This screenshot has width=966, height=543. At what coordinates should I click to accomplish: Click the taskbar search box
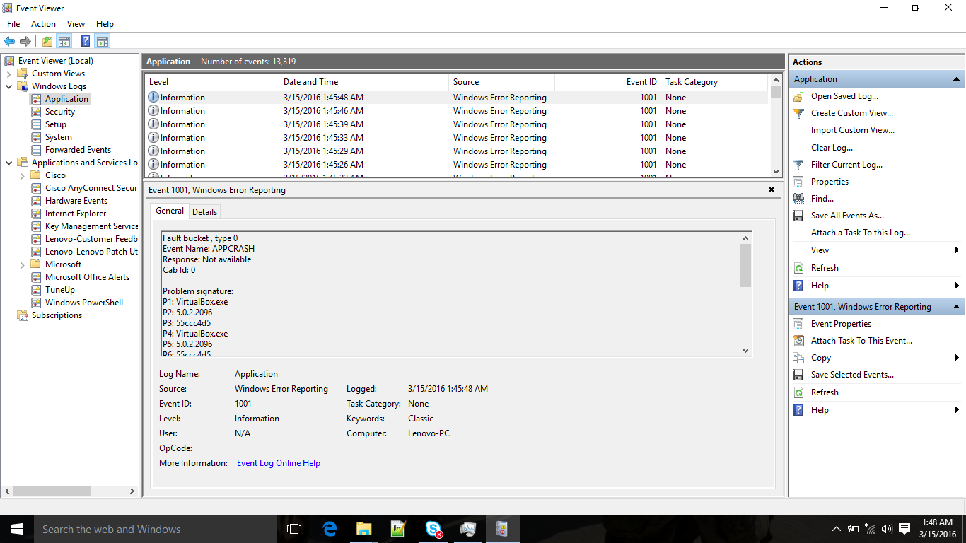point(156,529)
